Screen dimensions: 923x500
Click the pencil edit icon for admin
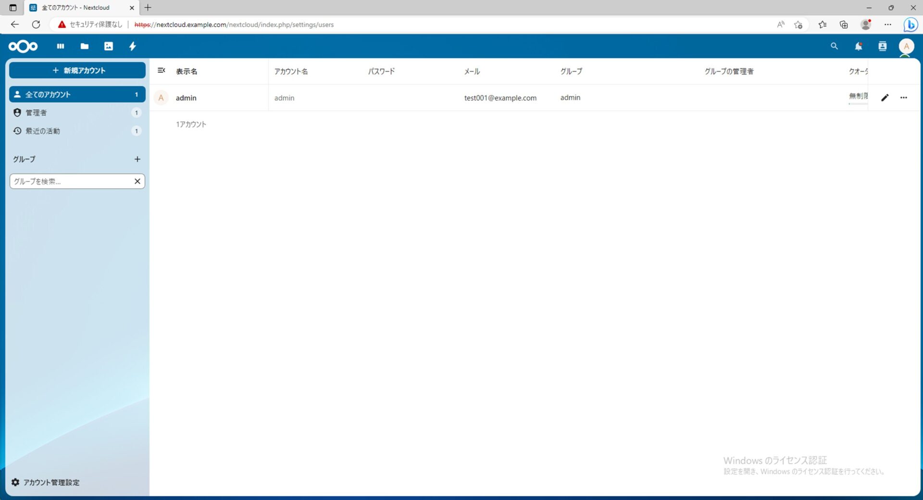(x=885, y=98)
